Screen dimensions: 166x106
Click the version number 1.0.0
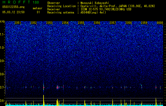pos(36,2)
